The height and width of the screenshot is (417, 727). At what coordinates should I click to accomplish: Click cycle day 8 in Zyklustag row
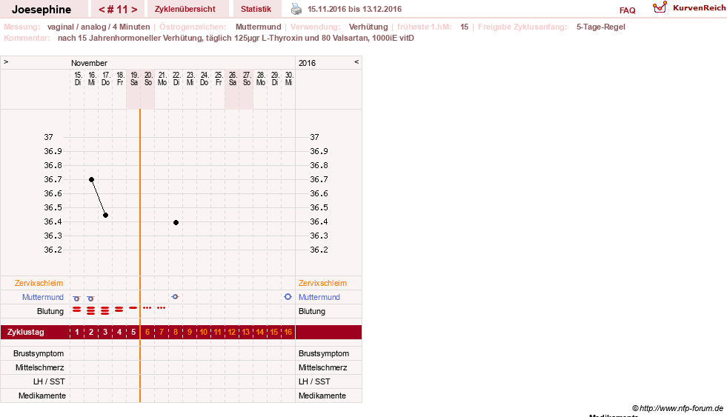click(176, 333)
